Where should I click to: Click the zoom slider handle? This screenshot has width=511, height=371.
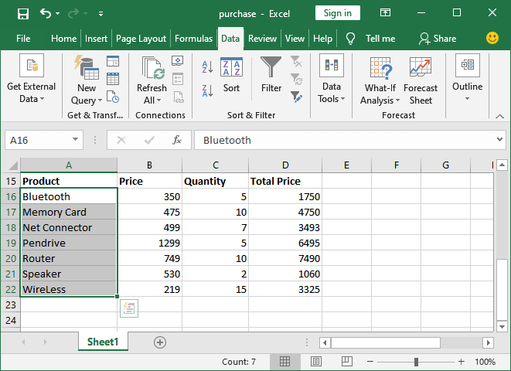pos(416,362)
